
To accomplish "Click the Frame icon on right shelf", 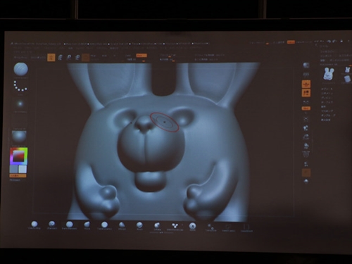I will [306, 120].
